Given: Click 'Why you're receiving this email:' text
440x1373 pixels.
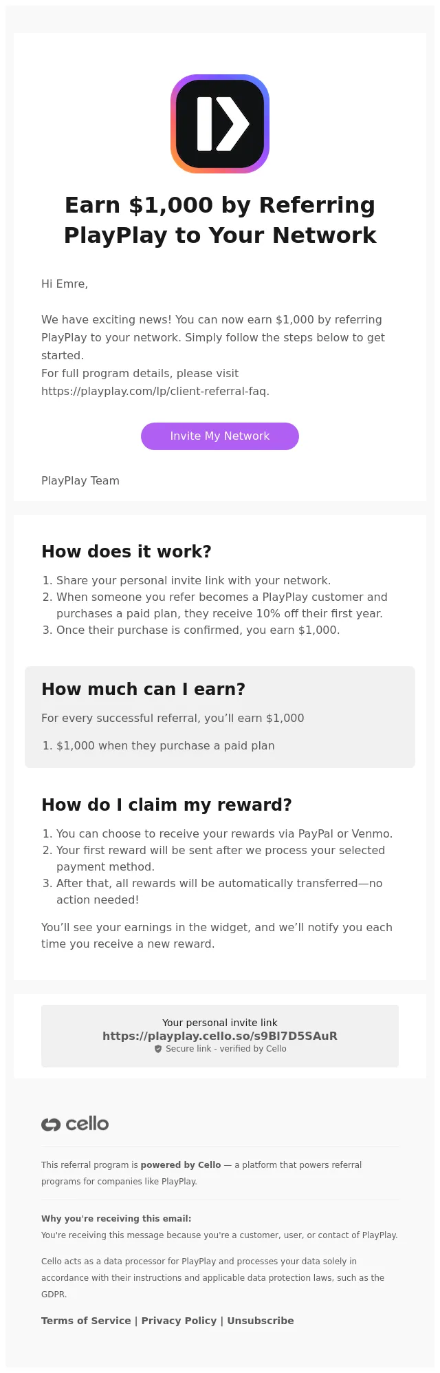Looking at the screenshot, I should point(116,1218).
